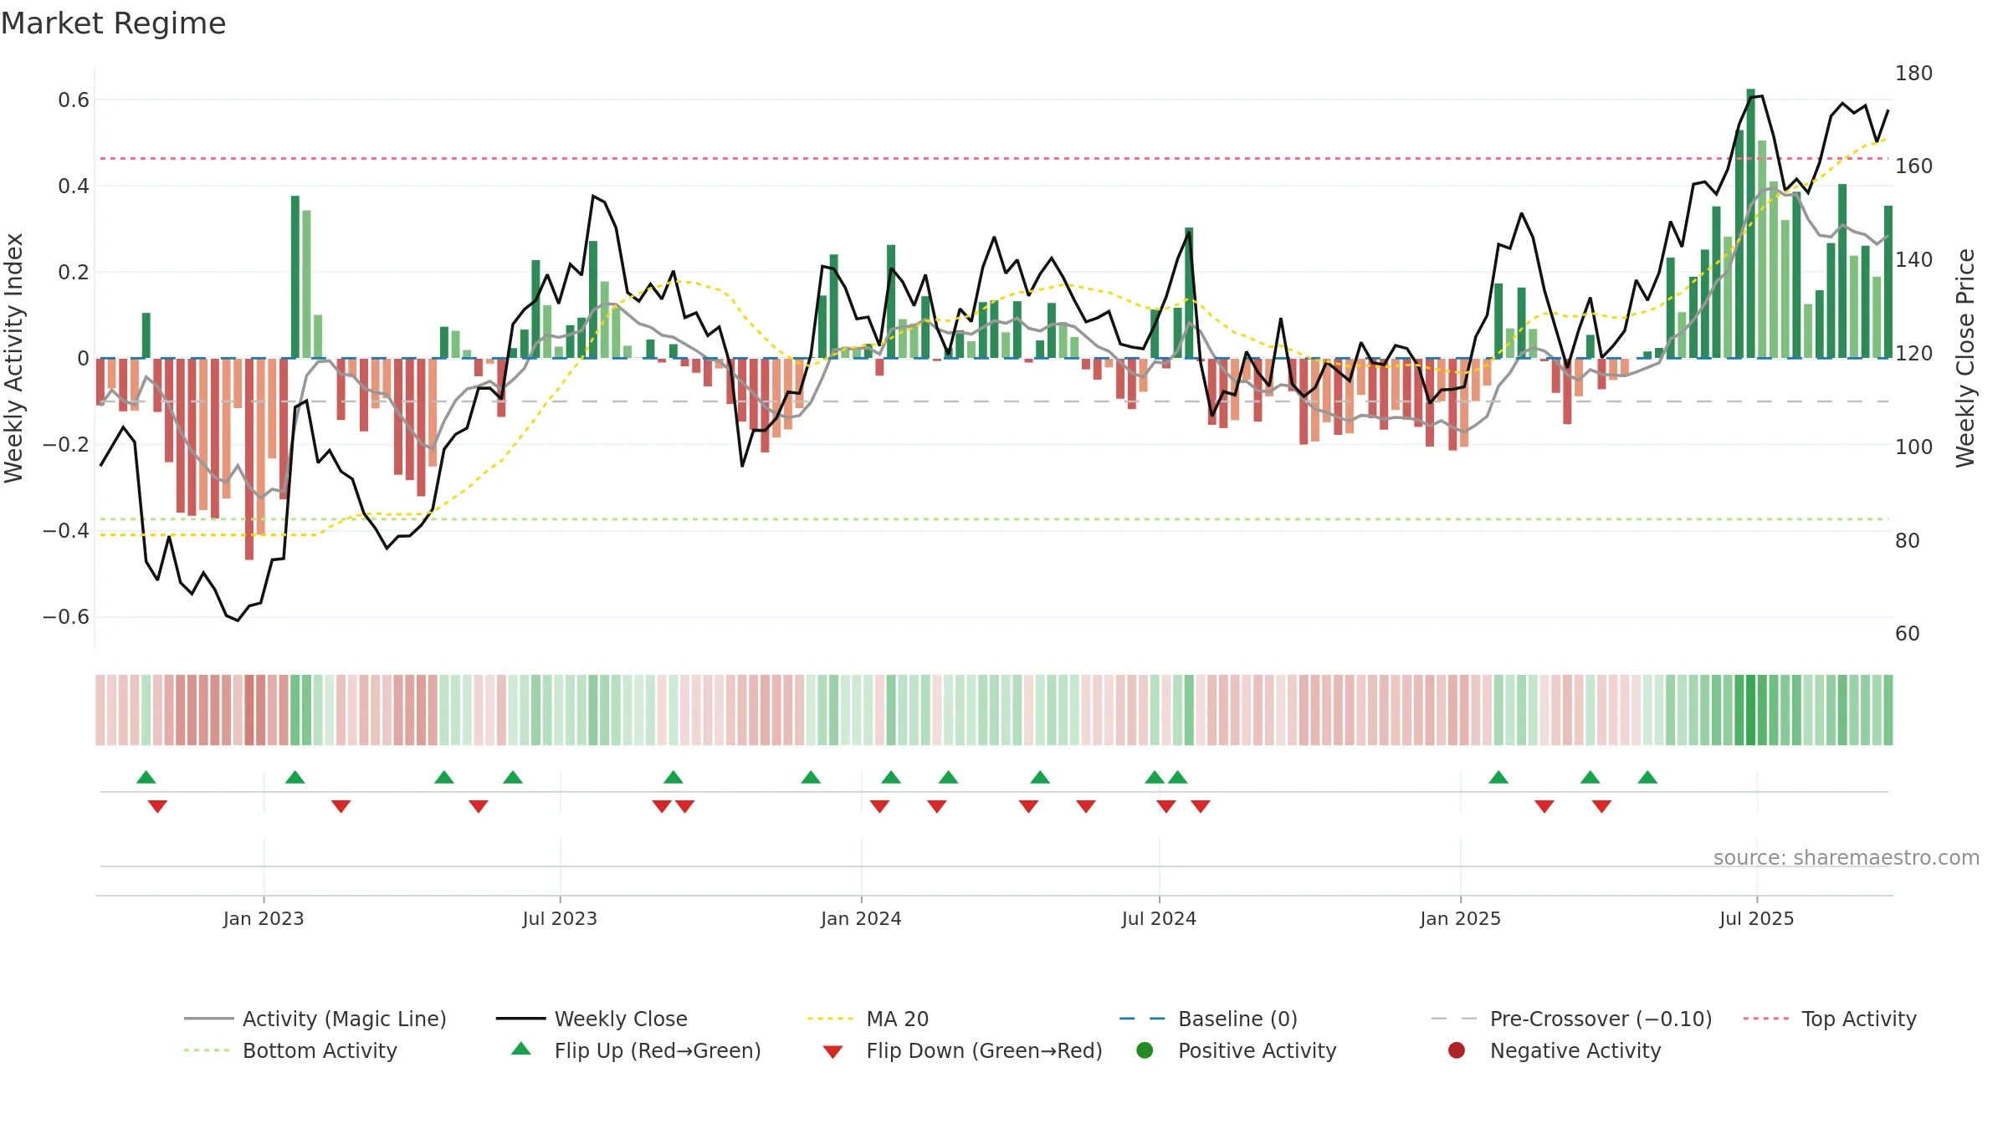
Task: Click the 100 right axis tick label
Action: (1913, 447)
